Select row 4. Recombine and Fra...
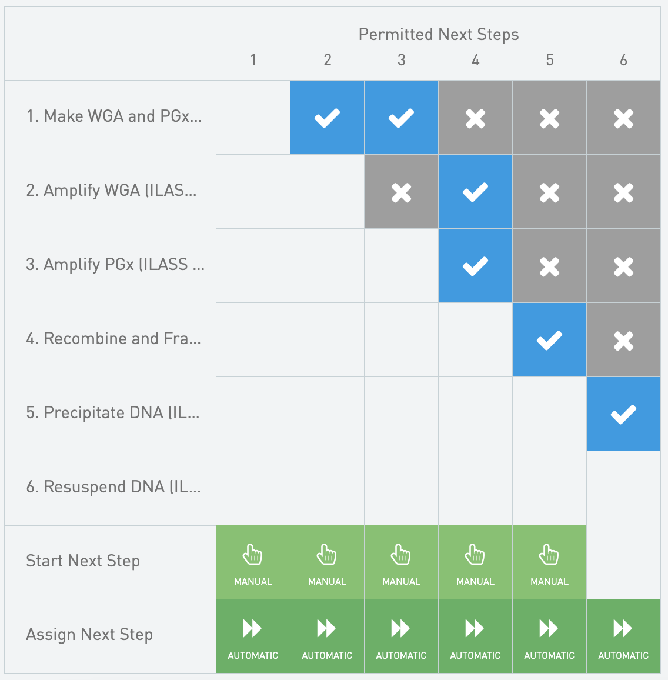The image size is (668, 680). point(114,339)
